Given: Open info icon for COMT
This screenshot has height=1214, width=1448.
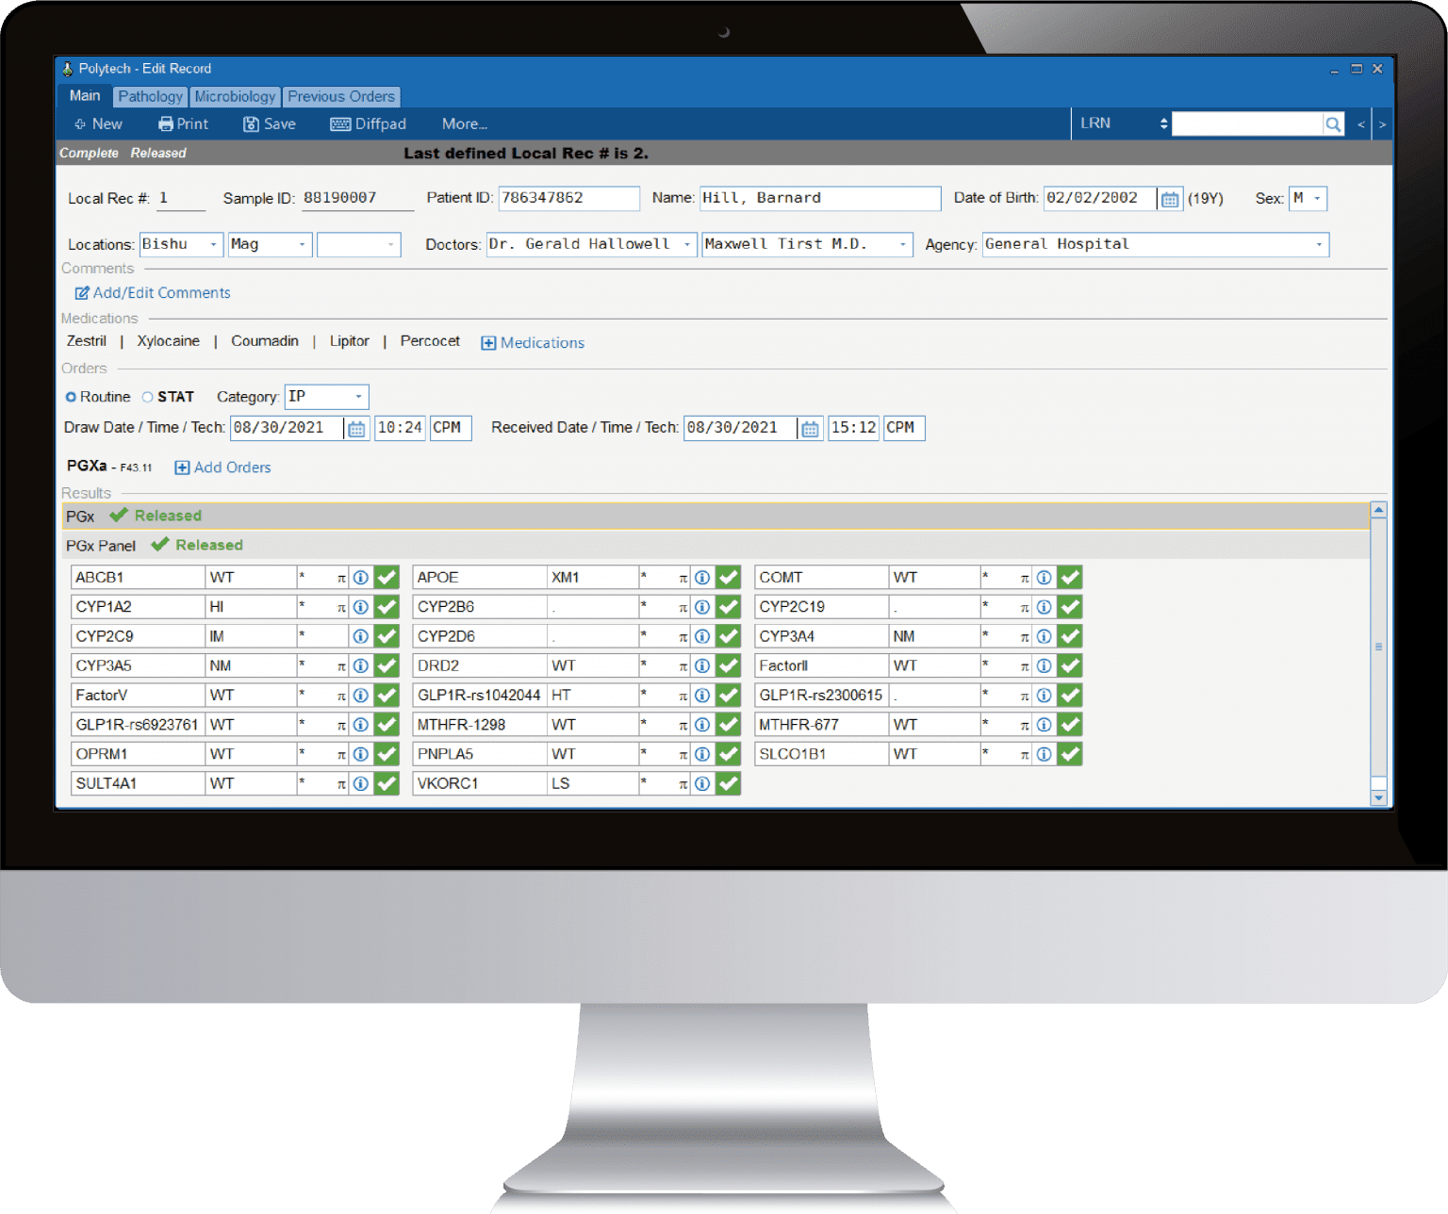Looking at the screenshot, I should 1044,578.
